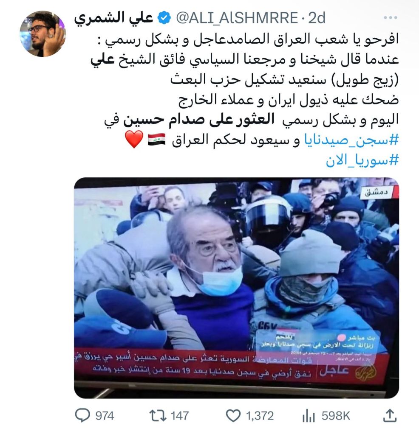Click the 1,372 likes count

point(260,416)
